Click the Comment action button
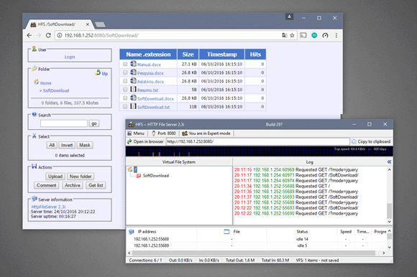The height and width of the screenshot is (277, 417). [46, 185]
